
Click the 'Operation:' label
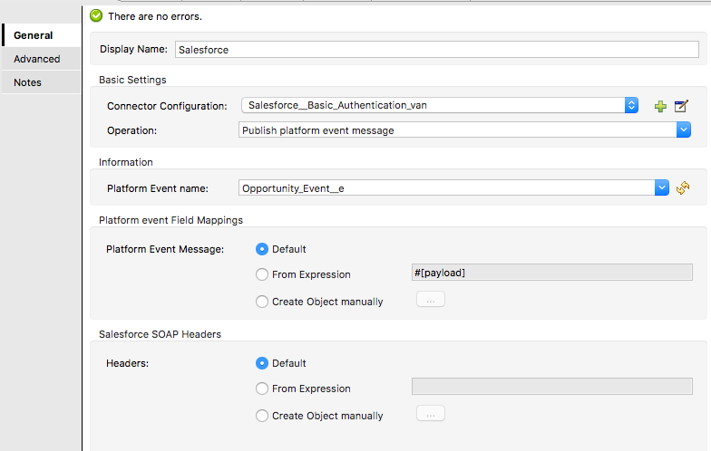[x=132, y=130]
